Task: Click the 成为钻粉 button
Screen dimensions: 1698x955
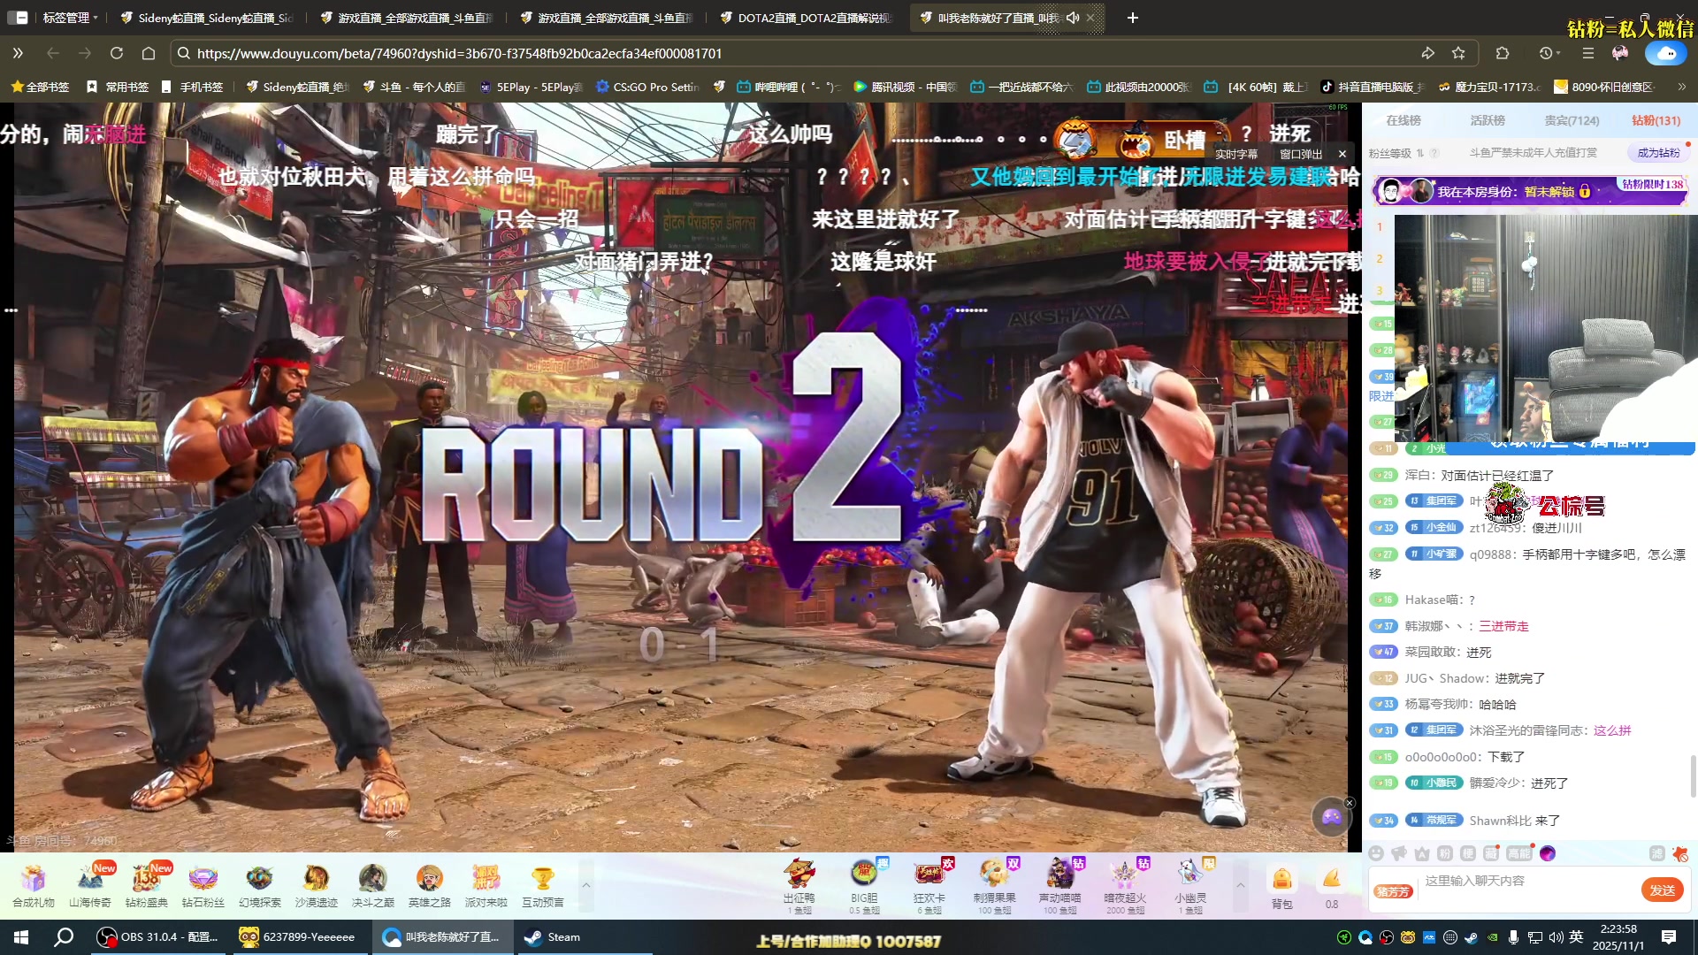Action: click(x=1657, y=153)
